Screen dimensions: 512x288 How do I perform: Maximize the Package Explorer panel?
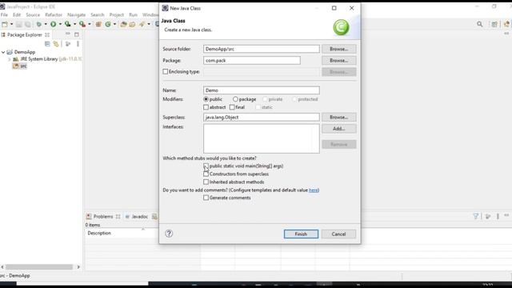pyautogui.click(x=77, y=34)
